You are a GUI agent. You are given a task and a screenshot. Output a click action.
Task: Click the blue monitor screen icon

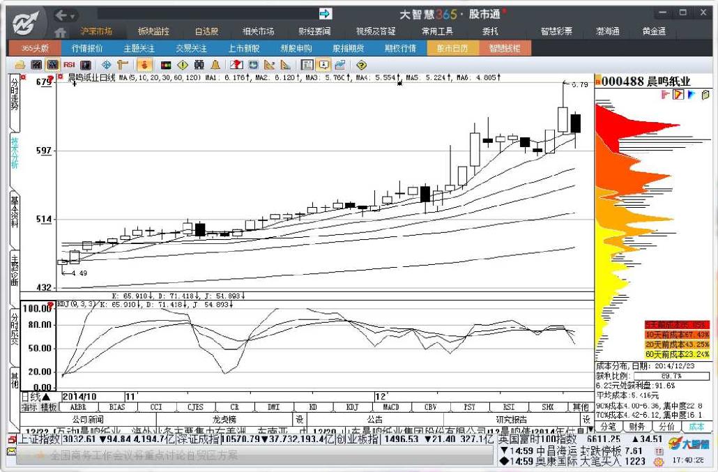(x=253, y=65)
